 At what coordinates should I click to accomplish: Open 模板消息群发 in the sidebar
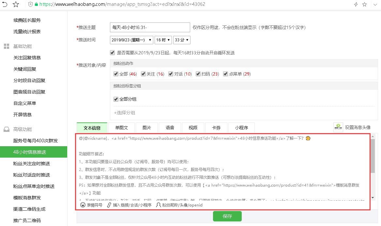(27, 198)
